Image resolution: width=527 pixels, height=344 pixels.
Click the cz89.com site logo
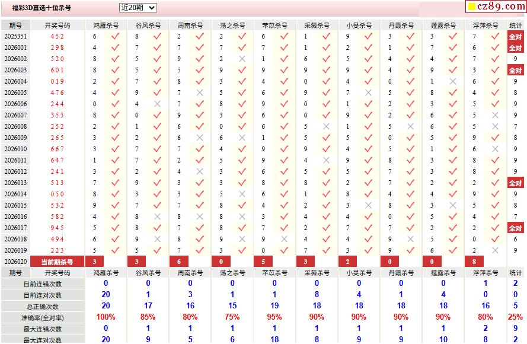496,7
